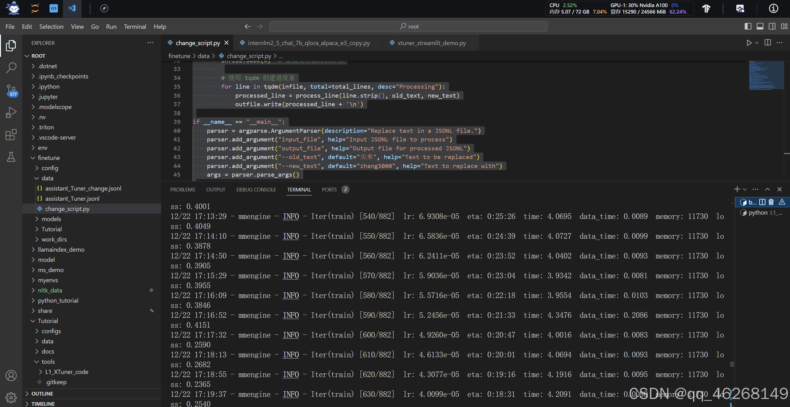Open the Extensions view
Screen dimensions: 790x407
pos(11,135)
